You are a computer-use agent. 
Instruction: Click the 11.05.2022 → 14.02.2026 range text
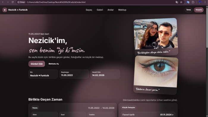click(101, 108)
